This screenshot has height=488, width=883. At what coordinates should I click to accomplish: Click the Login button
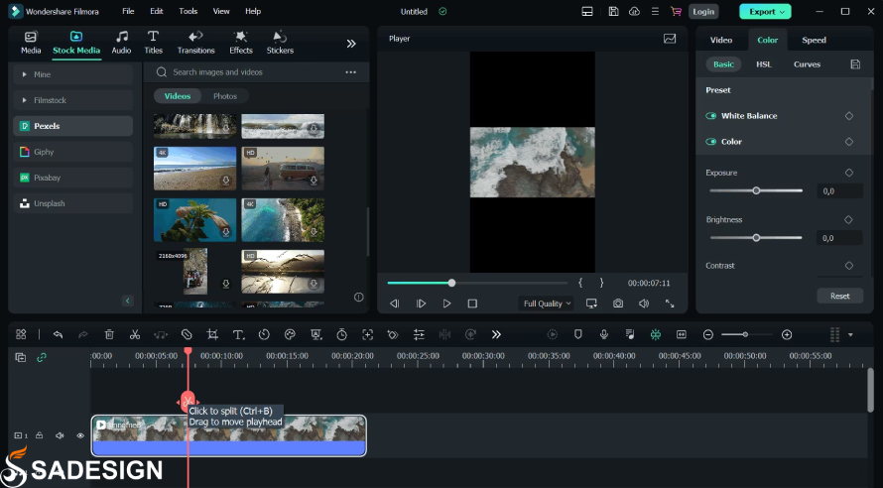tap(703, 11)
